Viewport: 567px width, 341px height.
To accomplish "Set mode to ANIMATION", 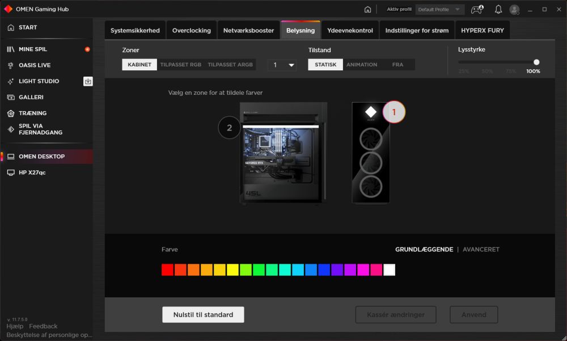I will [362, 65].
